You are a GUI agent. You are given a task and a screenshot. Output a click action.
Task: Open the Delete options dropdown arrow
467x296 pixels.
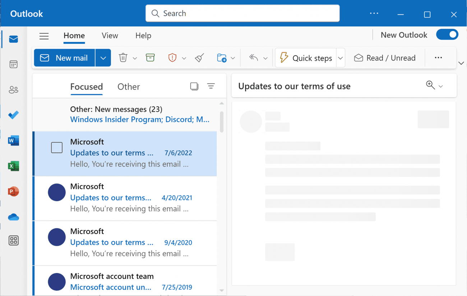tap(135, 58)
